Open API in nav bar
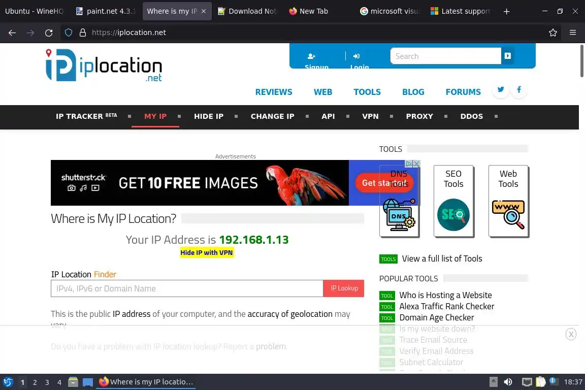 [328, 116]
